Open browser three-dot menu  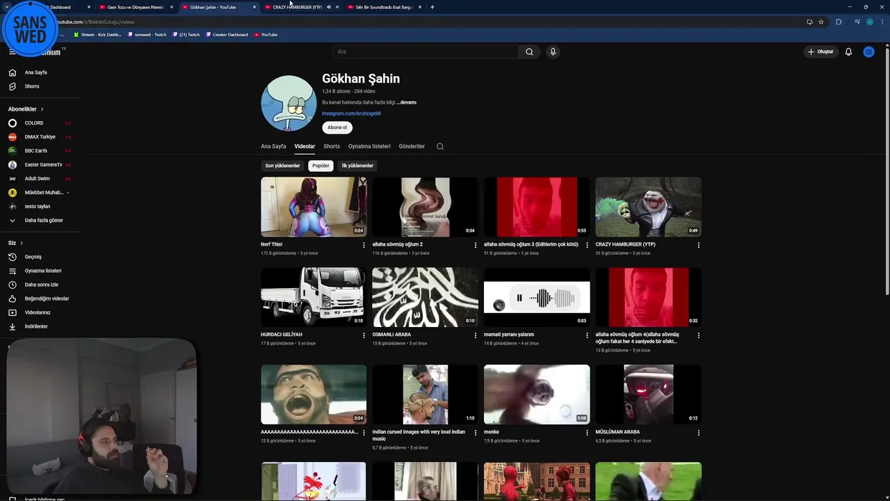tap(882, 22)
